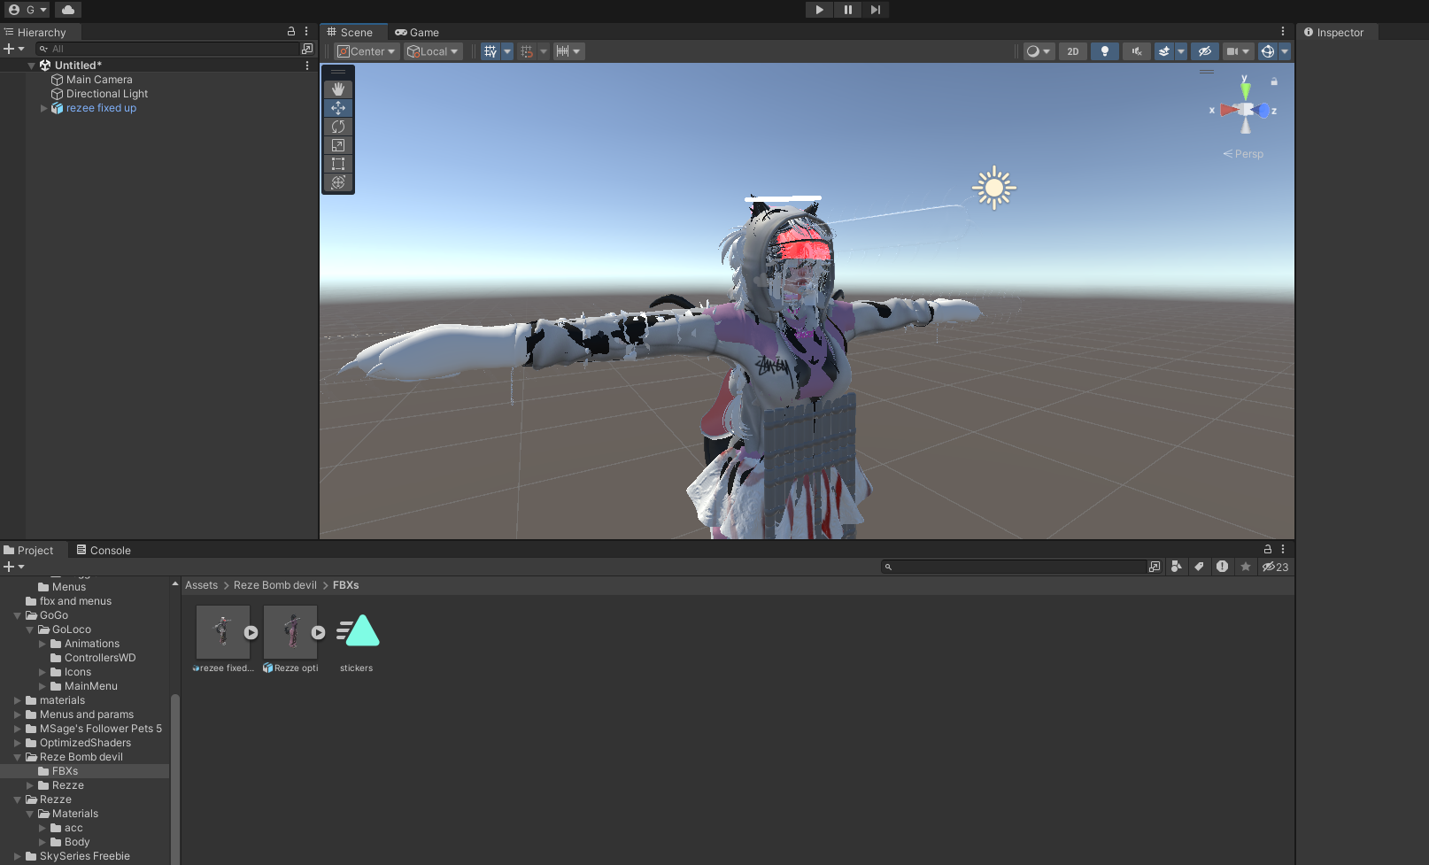Expand 'rezee fixed up' in Hierarchy

point(43,108)
